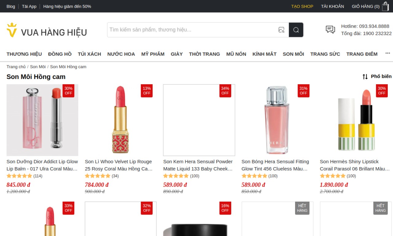This screenshot has height=236, width=393.
Task: Open TÚI XÁCH category
Action: [x=89, y=54]
